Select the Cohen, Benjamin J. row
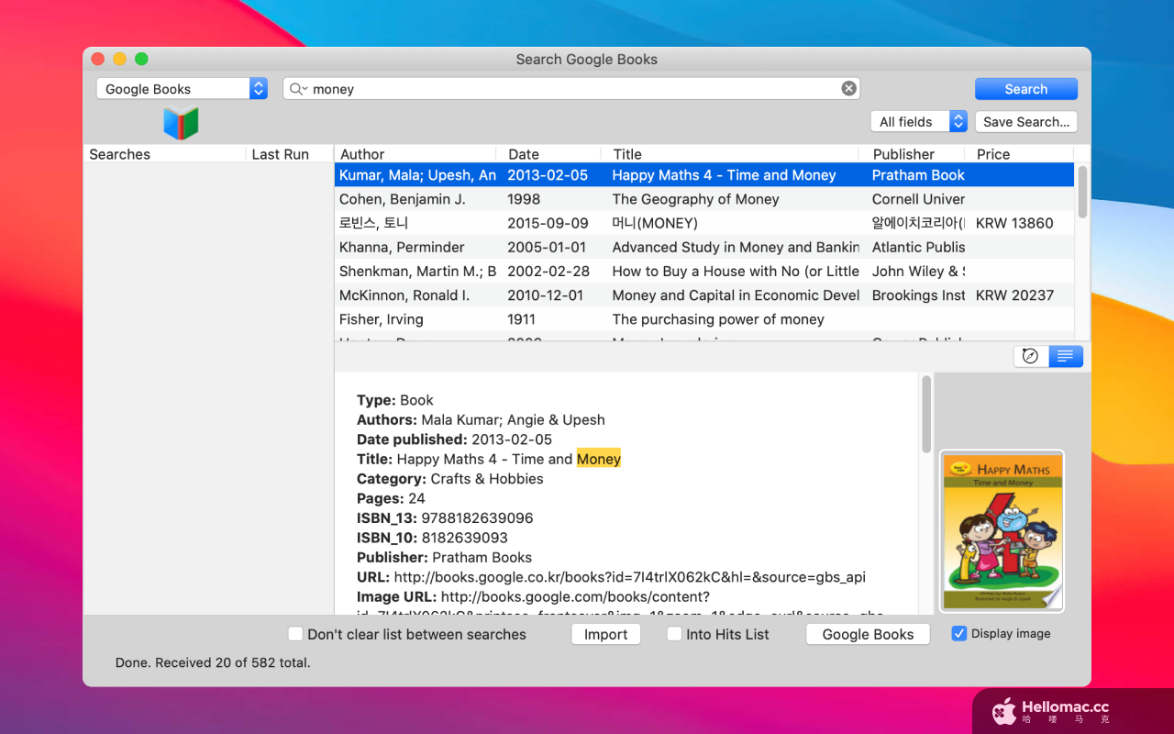This screenshot has height=734, width=1174. [704, 199]
